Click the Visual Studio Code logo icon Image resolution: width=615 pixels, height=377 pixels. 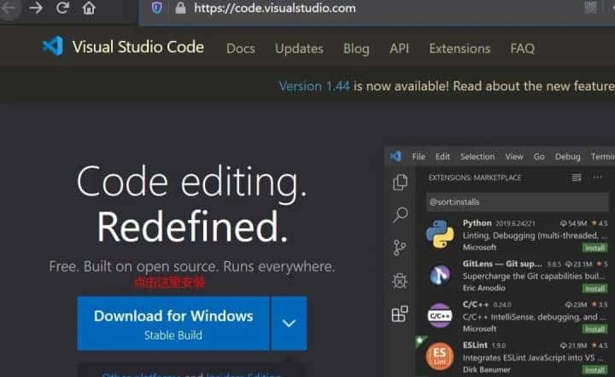coord(53,47)
